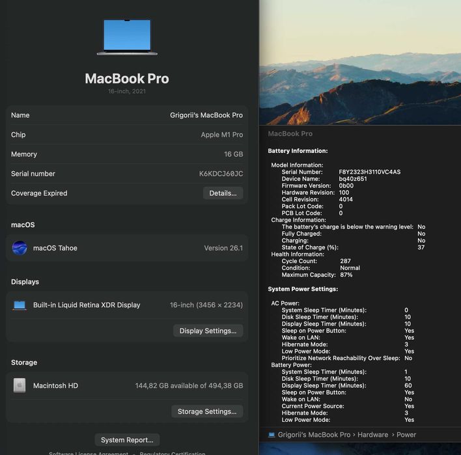Click the Cell Revision value 4014
This screenshot has height=455, width=461.
tap(346, 199)
